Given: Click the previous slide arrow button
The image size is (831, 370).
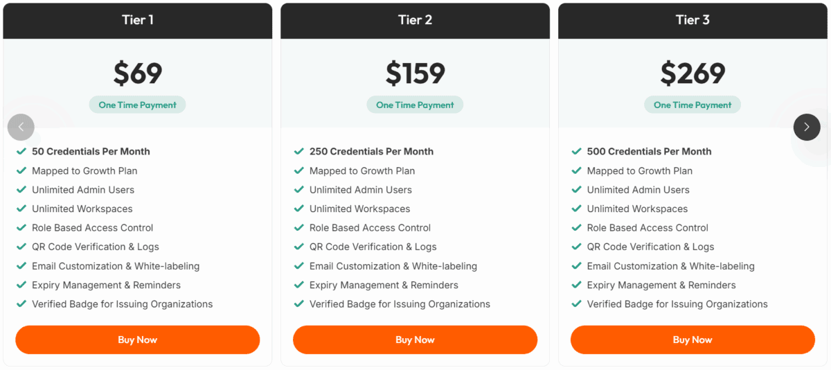Looking at the screenshot, I should coord(21,127).
